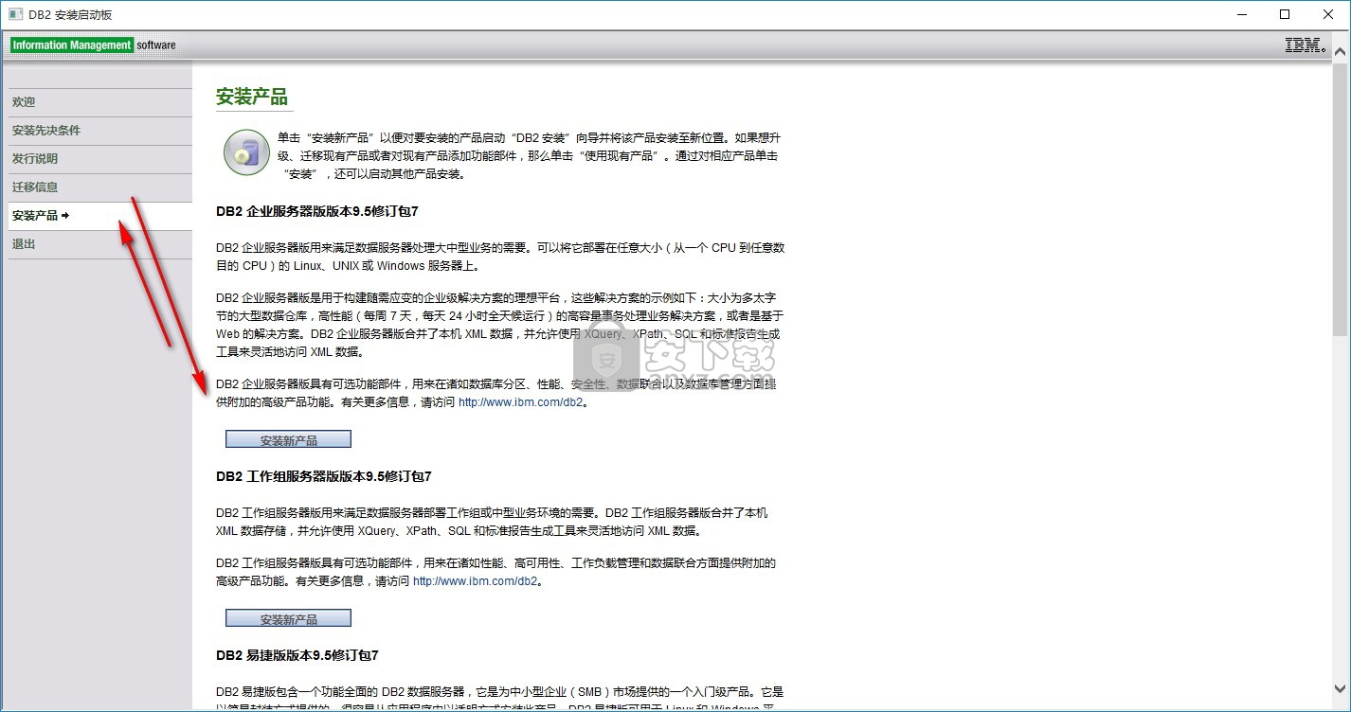Click 安装新产品 for DB2 工作组服务器版
The image size is (1351, 712).
pos(288,618)
